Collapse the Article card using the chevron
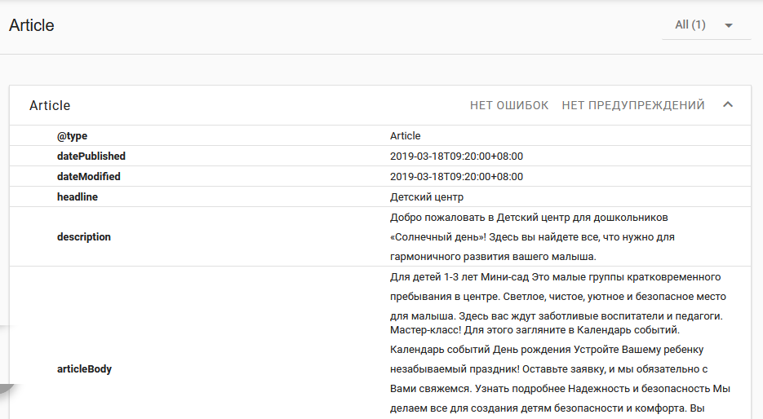763x419 pixels. [x=729, y=105]
